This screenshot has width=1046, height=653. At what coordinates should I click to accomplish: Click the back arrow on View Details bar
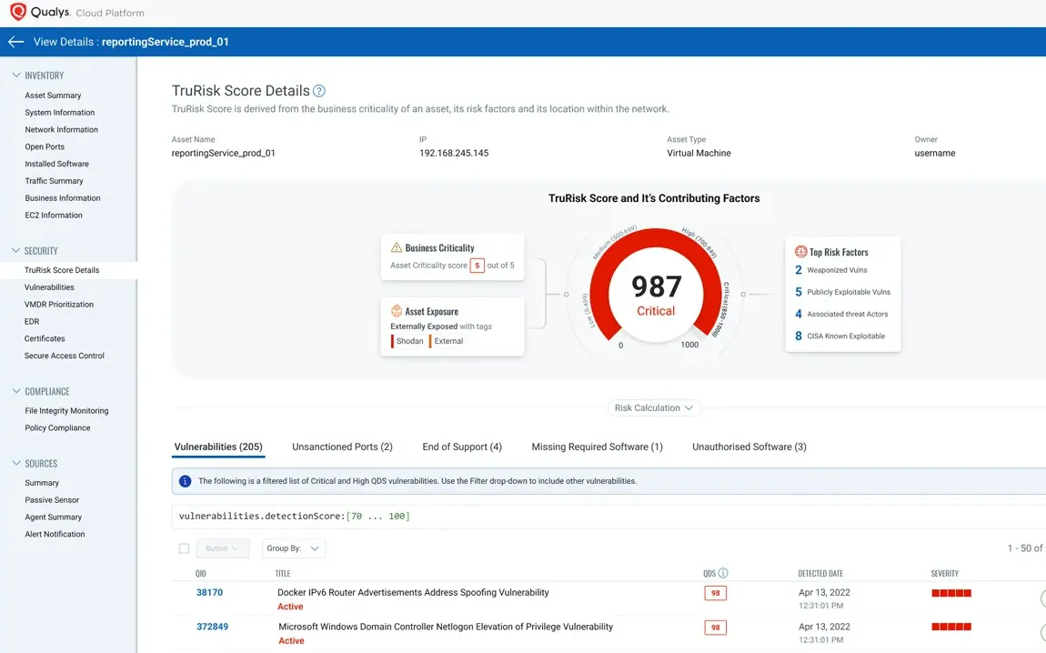16,41
